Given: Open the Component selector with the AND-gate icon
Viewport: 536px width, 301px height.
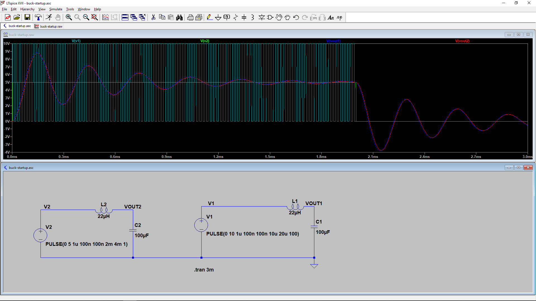Looking at the screenshot, I should coord(270,17).
